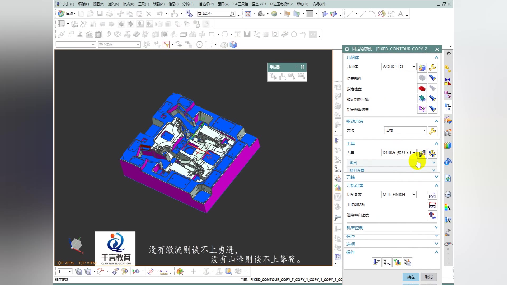Viewport: 507px width, 285px height.
Task: Expand the 刀轴 section
Action: click(436, 177)
